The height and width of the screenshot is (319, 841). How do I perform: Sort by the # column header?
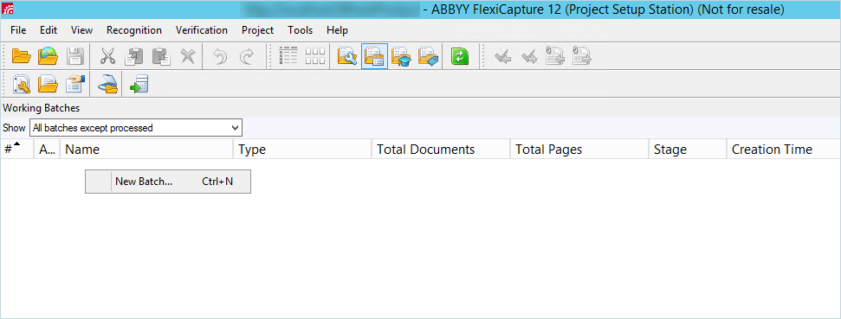(17, 150)
